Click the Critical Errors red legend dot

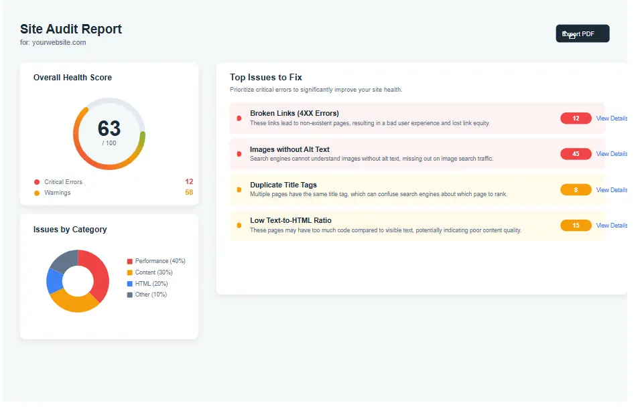37,181
